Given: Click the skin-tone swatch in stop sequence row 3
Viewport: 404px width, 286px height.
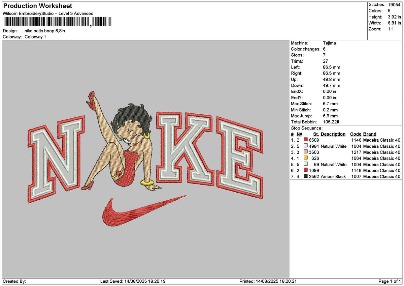Looking at the screenshot, I should click(306, 152).
